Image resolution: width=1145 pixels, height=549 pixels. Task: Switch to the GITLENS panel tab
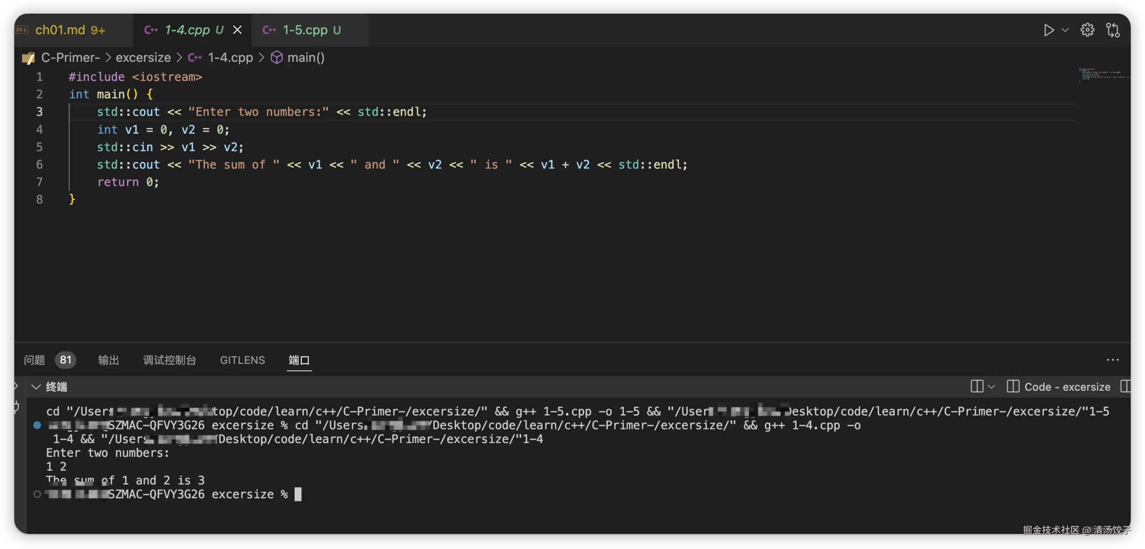pyautogui.click(x=242, y=360)
